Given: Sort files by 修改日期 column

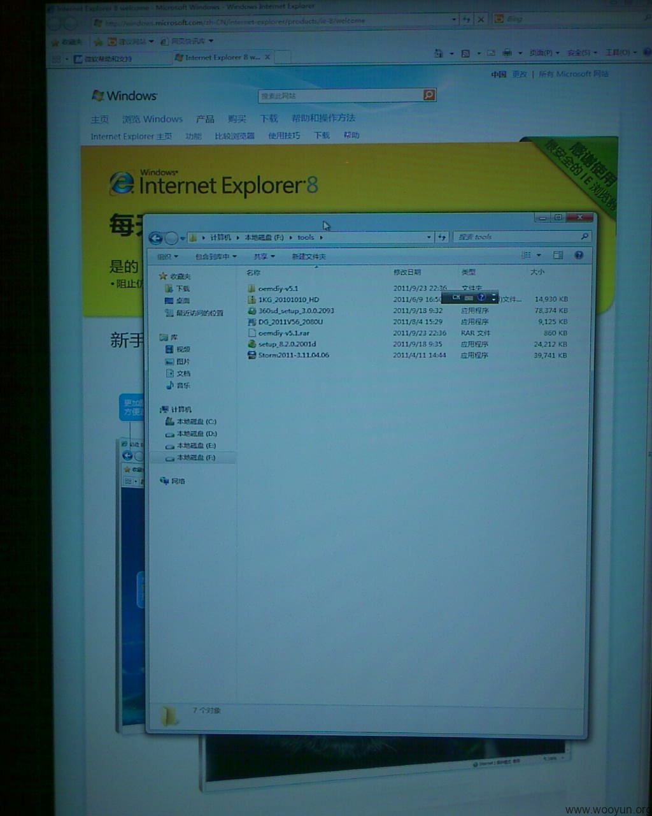Looking at the screenshot, I should pos(407,272).
